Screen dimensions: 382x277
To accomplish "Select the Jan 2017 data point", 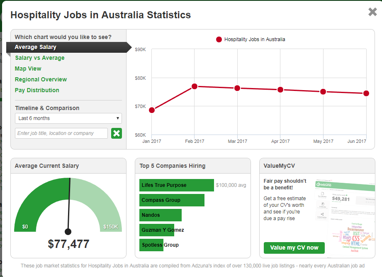I will [152, 110].
